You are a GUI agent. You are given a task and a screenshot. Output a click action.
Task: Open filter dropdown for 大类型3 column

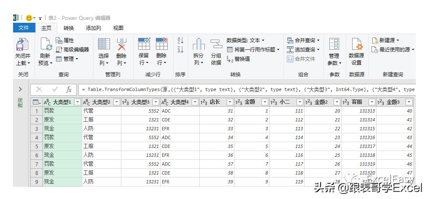(x=156, y=102)
